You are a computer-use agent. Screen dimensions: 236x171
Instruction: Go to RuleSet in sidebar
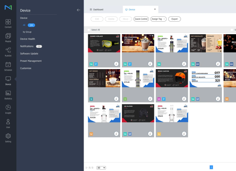coord(8,52)
